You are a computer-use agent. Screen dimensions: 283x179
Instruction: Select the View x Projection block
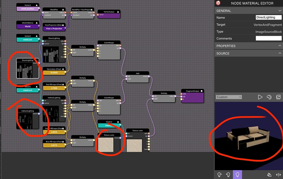coord(54,28)
